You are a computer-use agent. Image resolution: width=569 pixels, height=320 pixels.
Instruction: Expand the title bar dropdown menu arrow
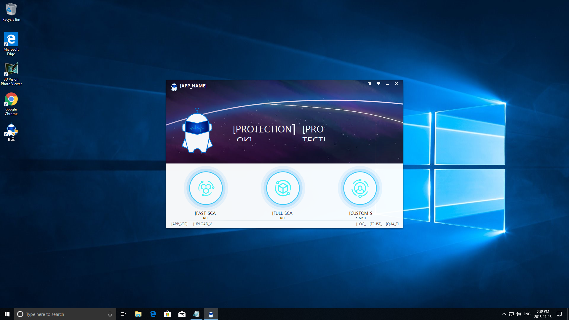click(378, 84)
